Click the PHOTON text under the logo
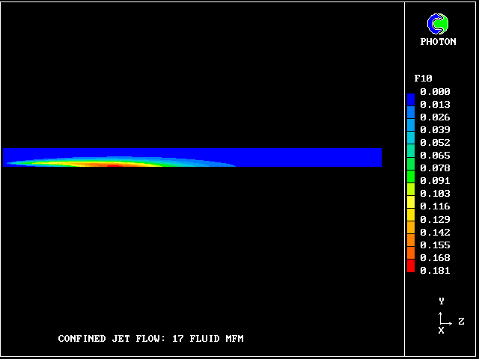479x359 pixels. click(x=438, y=42)
